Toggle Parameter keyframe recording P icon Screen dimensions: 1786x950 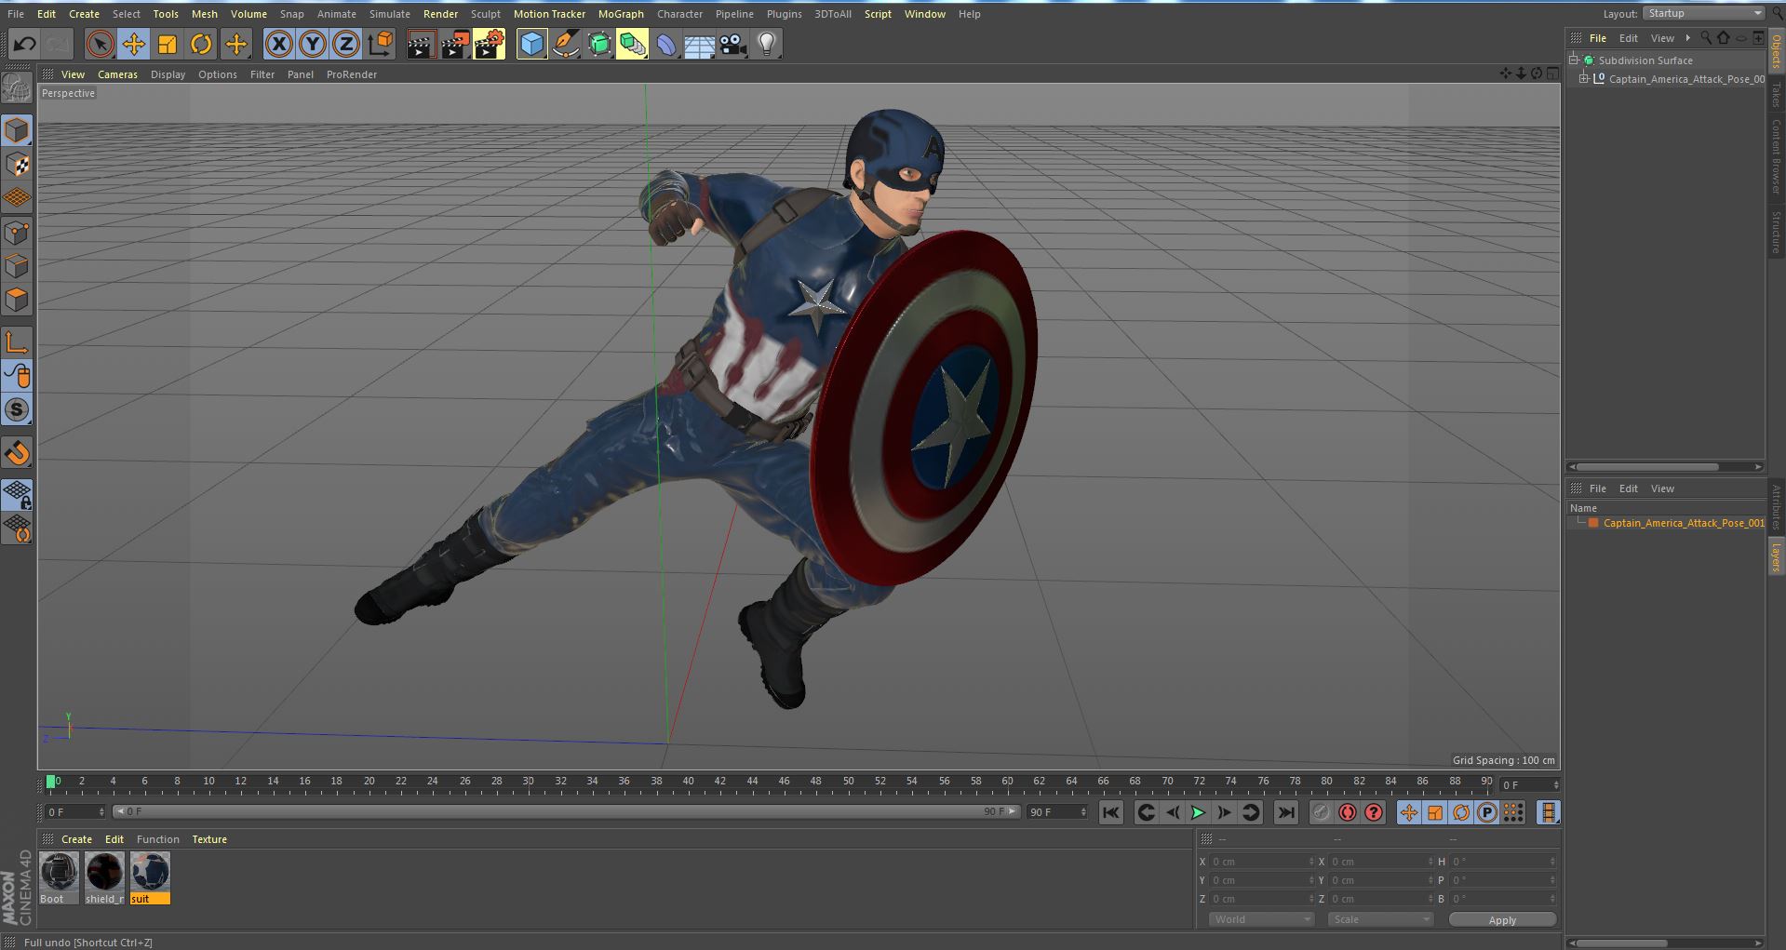click(x=1487, y=812)
